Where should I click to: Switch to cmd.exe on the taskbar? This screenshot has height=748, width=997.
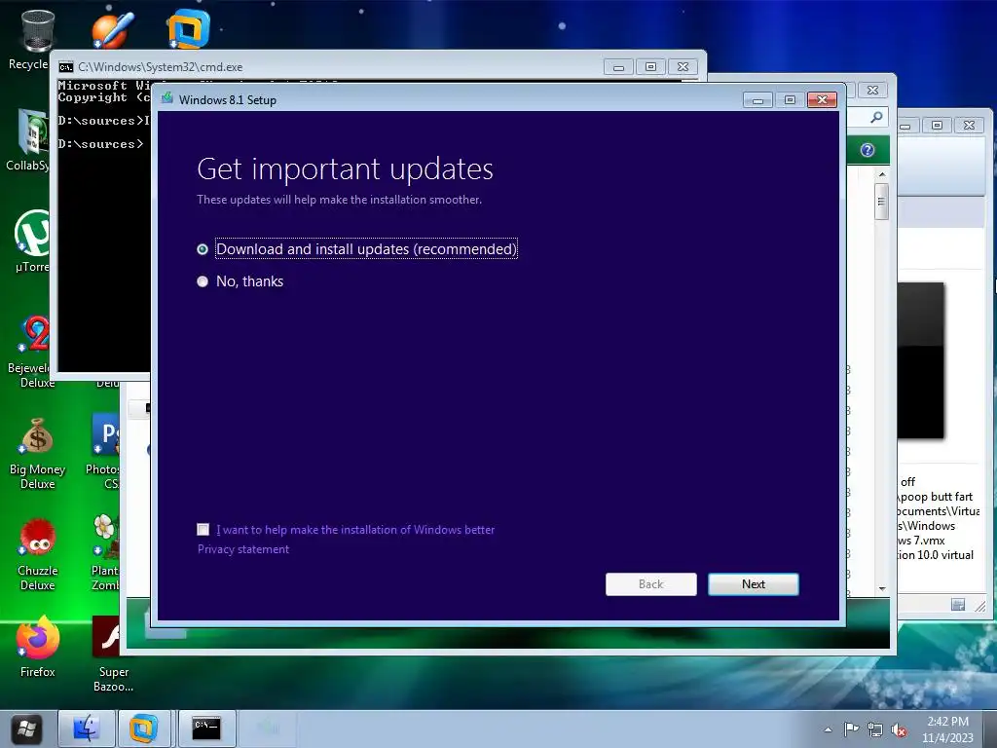[206, 729]
